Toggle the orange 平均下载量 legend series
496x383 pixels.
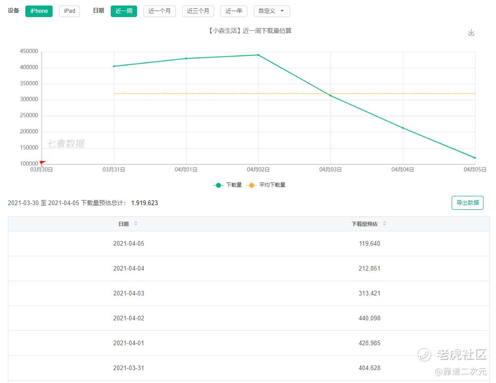266,185
